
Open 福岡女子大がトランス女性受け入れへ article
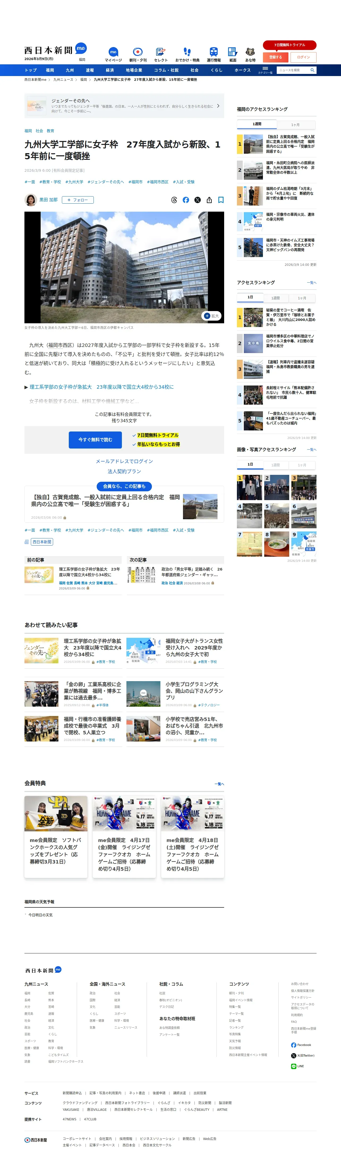pyautogui.click(x=175, y=651)
